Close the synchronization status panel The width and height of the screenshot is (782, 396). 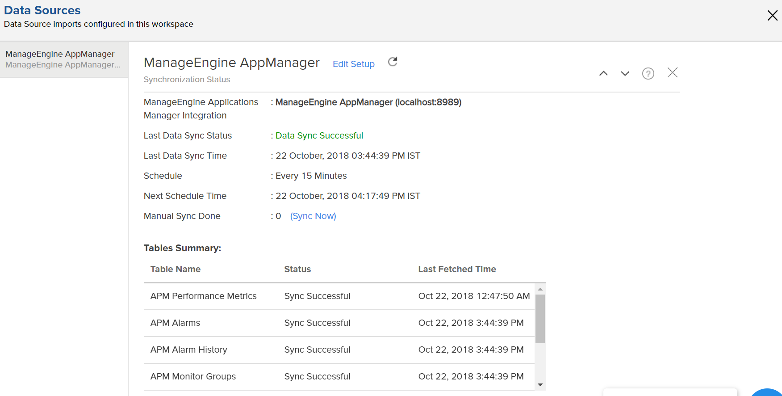[x=672, y=72]
